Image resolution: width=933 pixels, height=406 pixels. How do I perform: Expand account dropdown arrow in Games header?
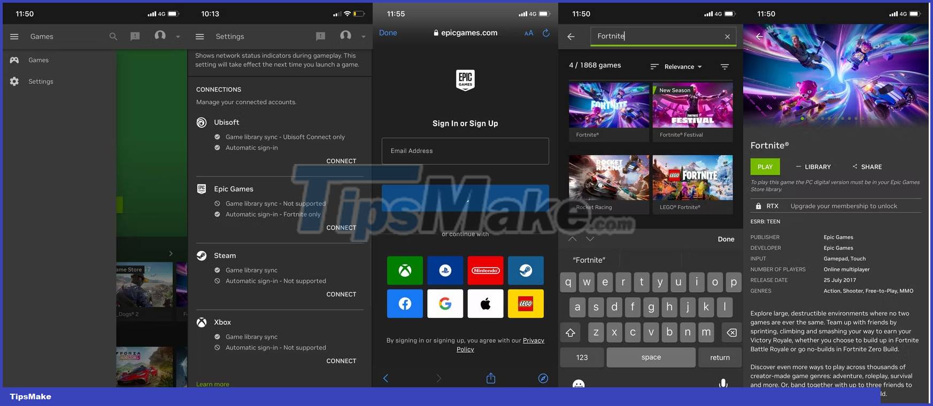[x=178, y=37]
